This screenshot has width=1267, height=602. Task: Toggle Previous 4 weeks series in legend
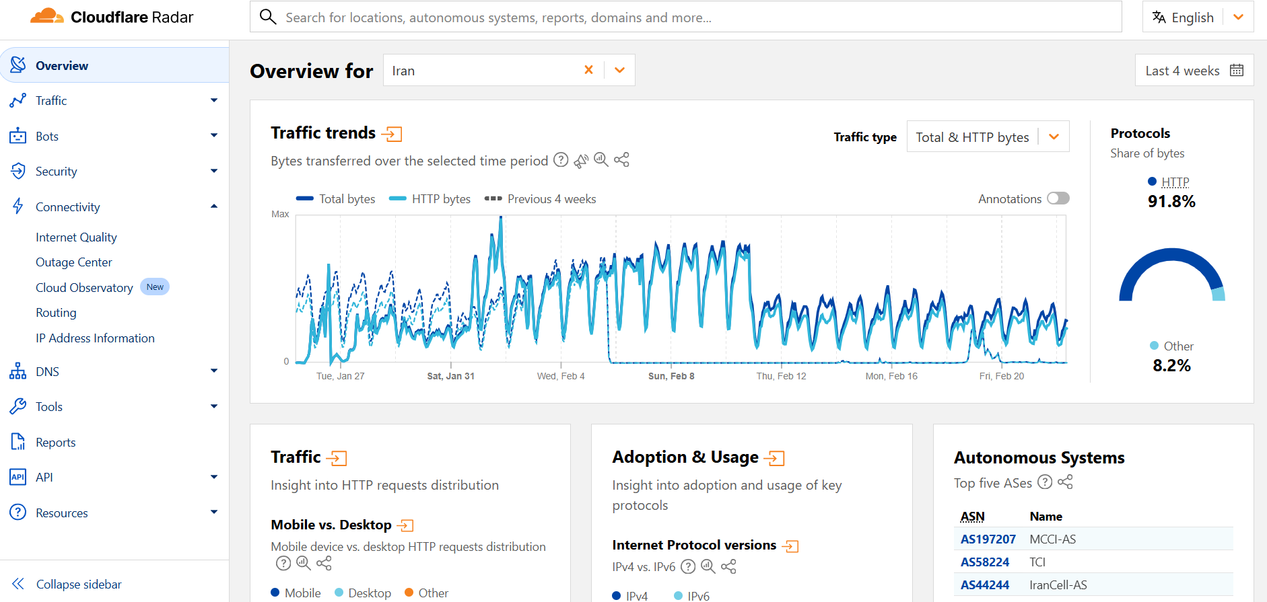541,199
